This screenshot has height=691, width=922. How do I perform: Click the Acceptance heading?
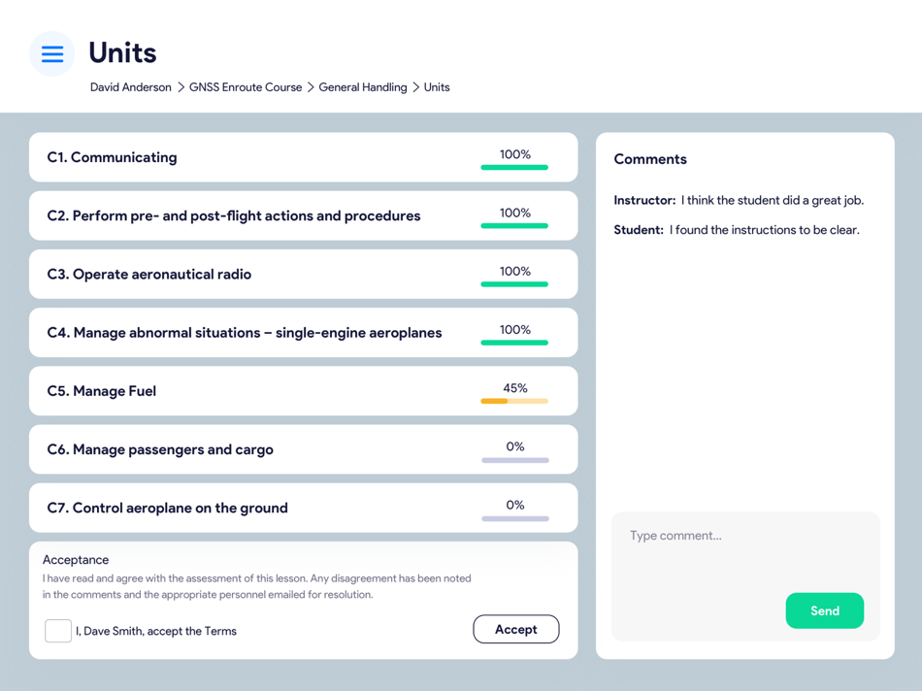pyautogui.click(x=76, y=560)
